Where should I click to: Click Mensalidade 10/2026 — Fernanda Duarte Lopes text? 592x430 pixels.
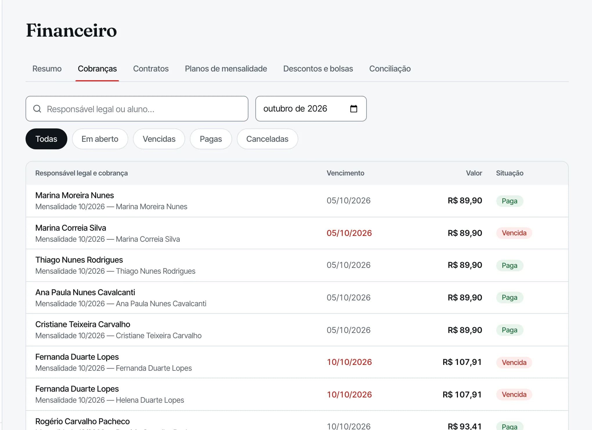[x=113, y=368]
